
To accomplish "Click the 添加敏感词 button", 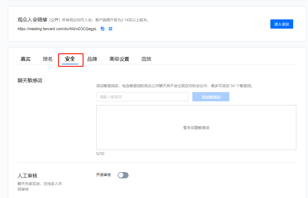I will click(211, 97).
